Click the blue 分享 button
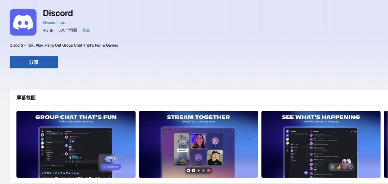 tap(34, 62)
